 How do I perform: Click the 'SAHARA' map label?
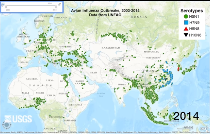(x=40, y=85)
